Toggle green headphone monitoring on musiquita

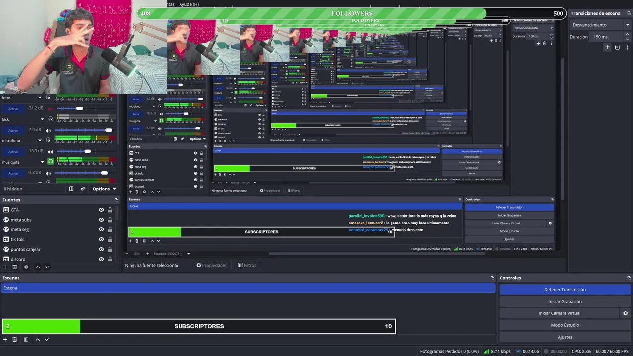click(x=50, y=162)
